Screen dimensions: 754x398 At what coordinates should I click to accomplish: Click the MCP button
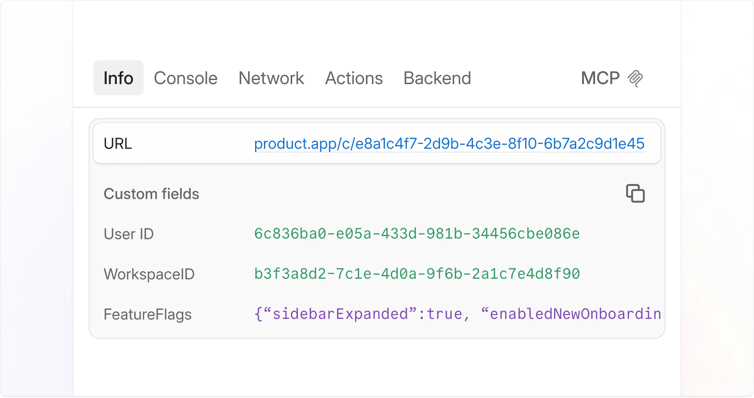pyautogui.click(x=612, y=78)
